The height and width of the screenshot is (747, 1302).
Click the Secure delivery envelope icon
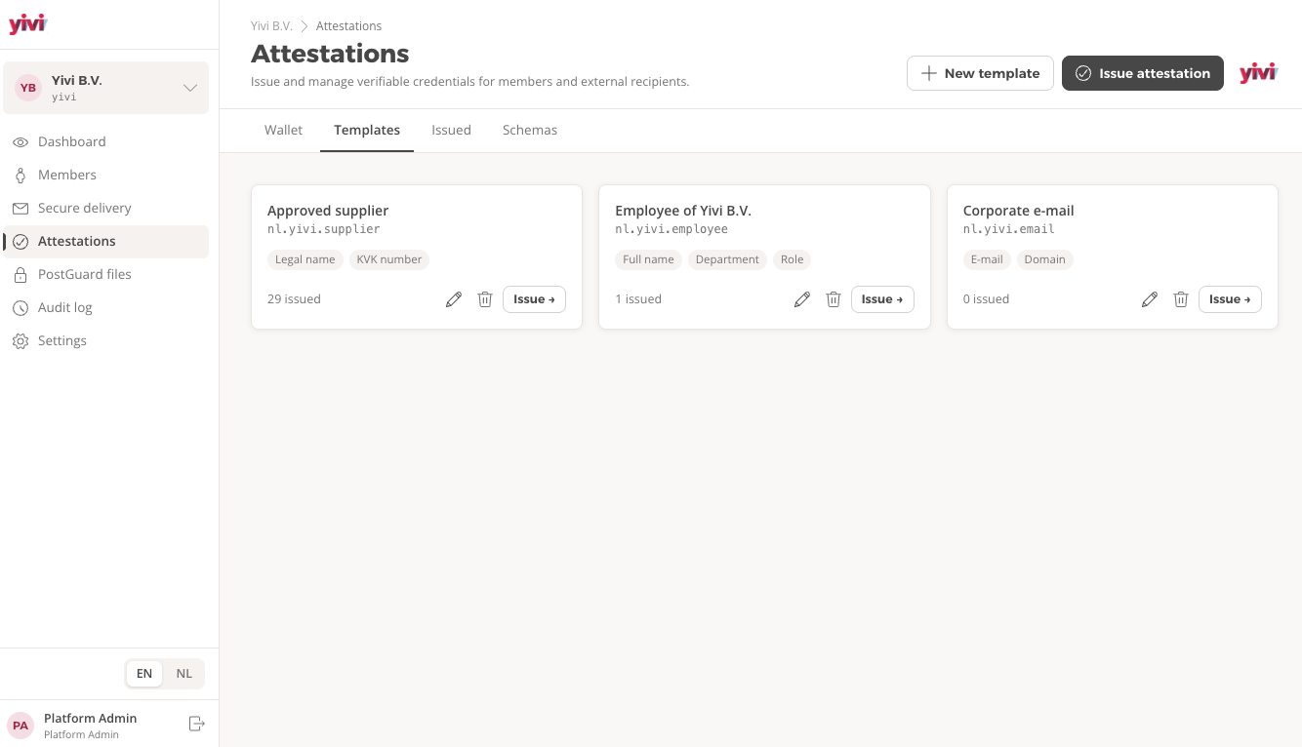click(x=20, y=209)
